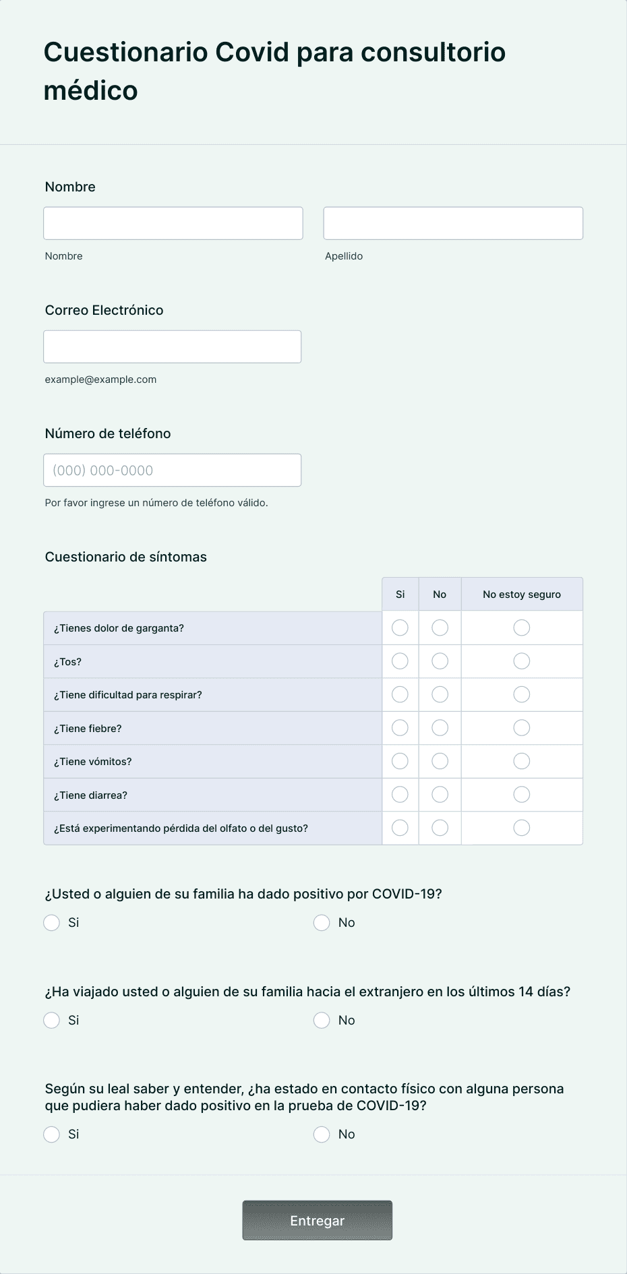This screenshot has width=627, height=1274.
Task: Choose Si for family positive COVID-19 question
Action: tap(52, 922)
